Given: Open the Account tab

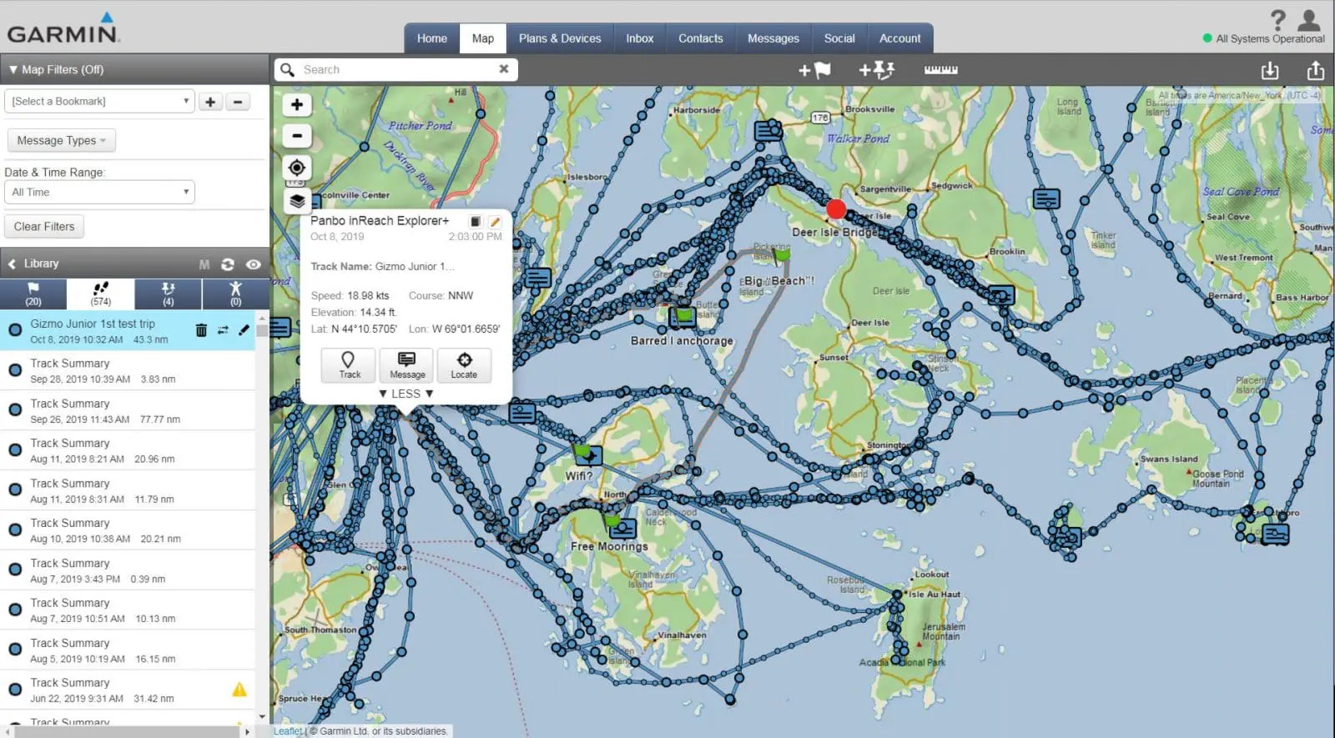Looking at the screenshot, I should [900, 38].
